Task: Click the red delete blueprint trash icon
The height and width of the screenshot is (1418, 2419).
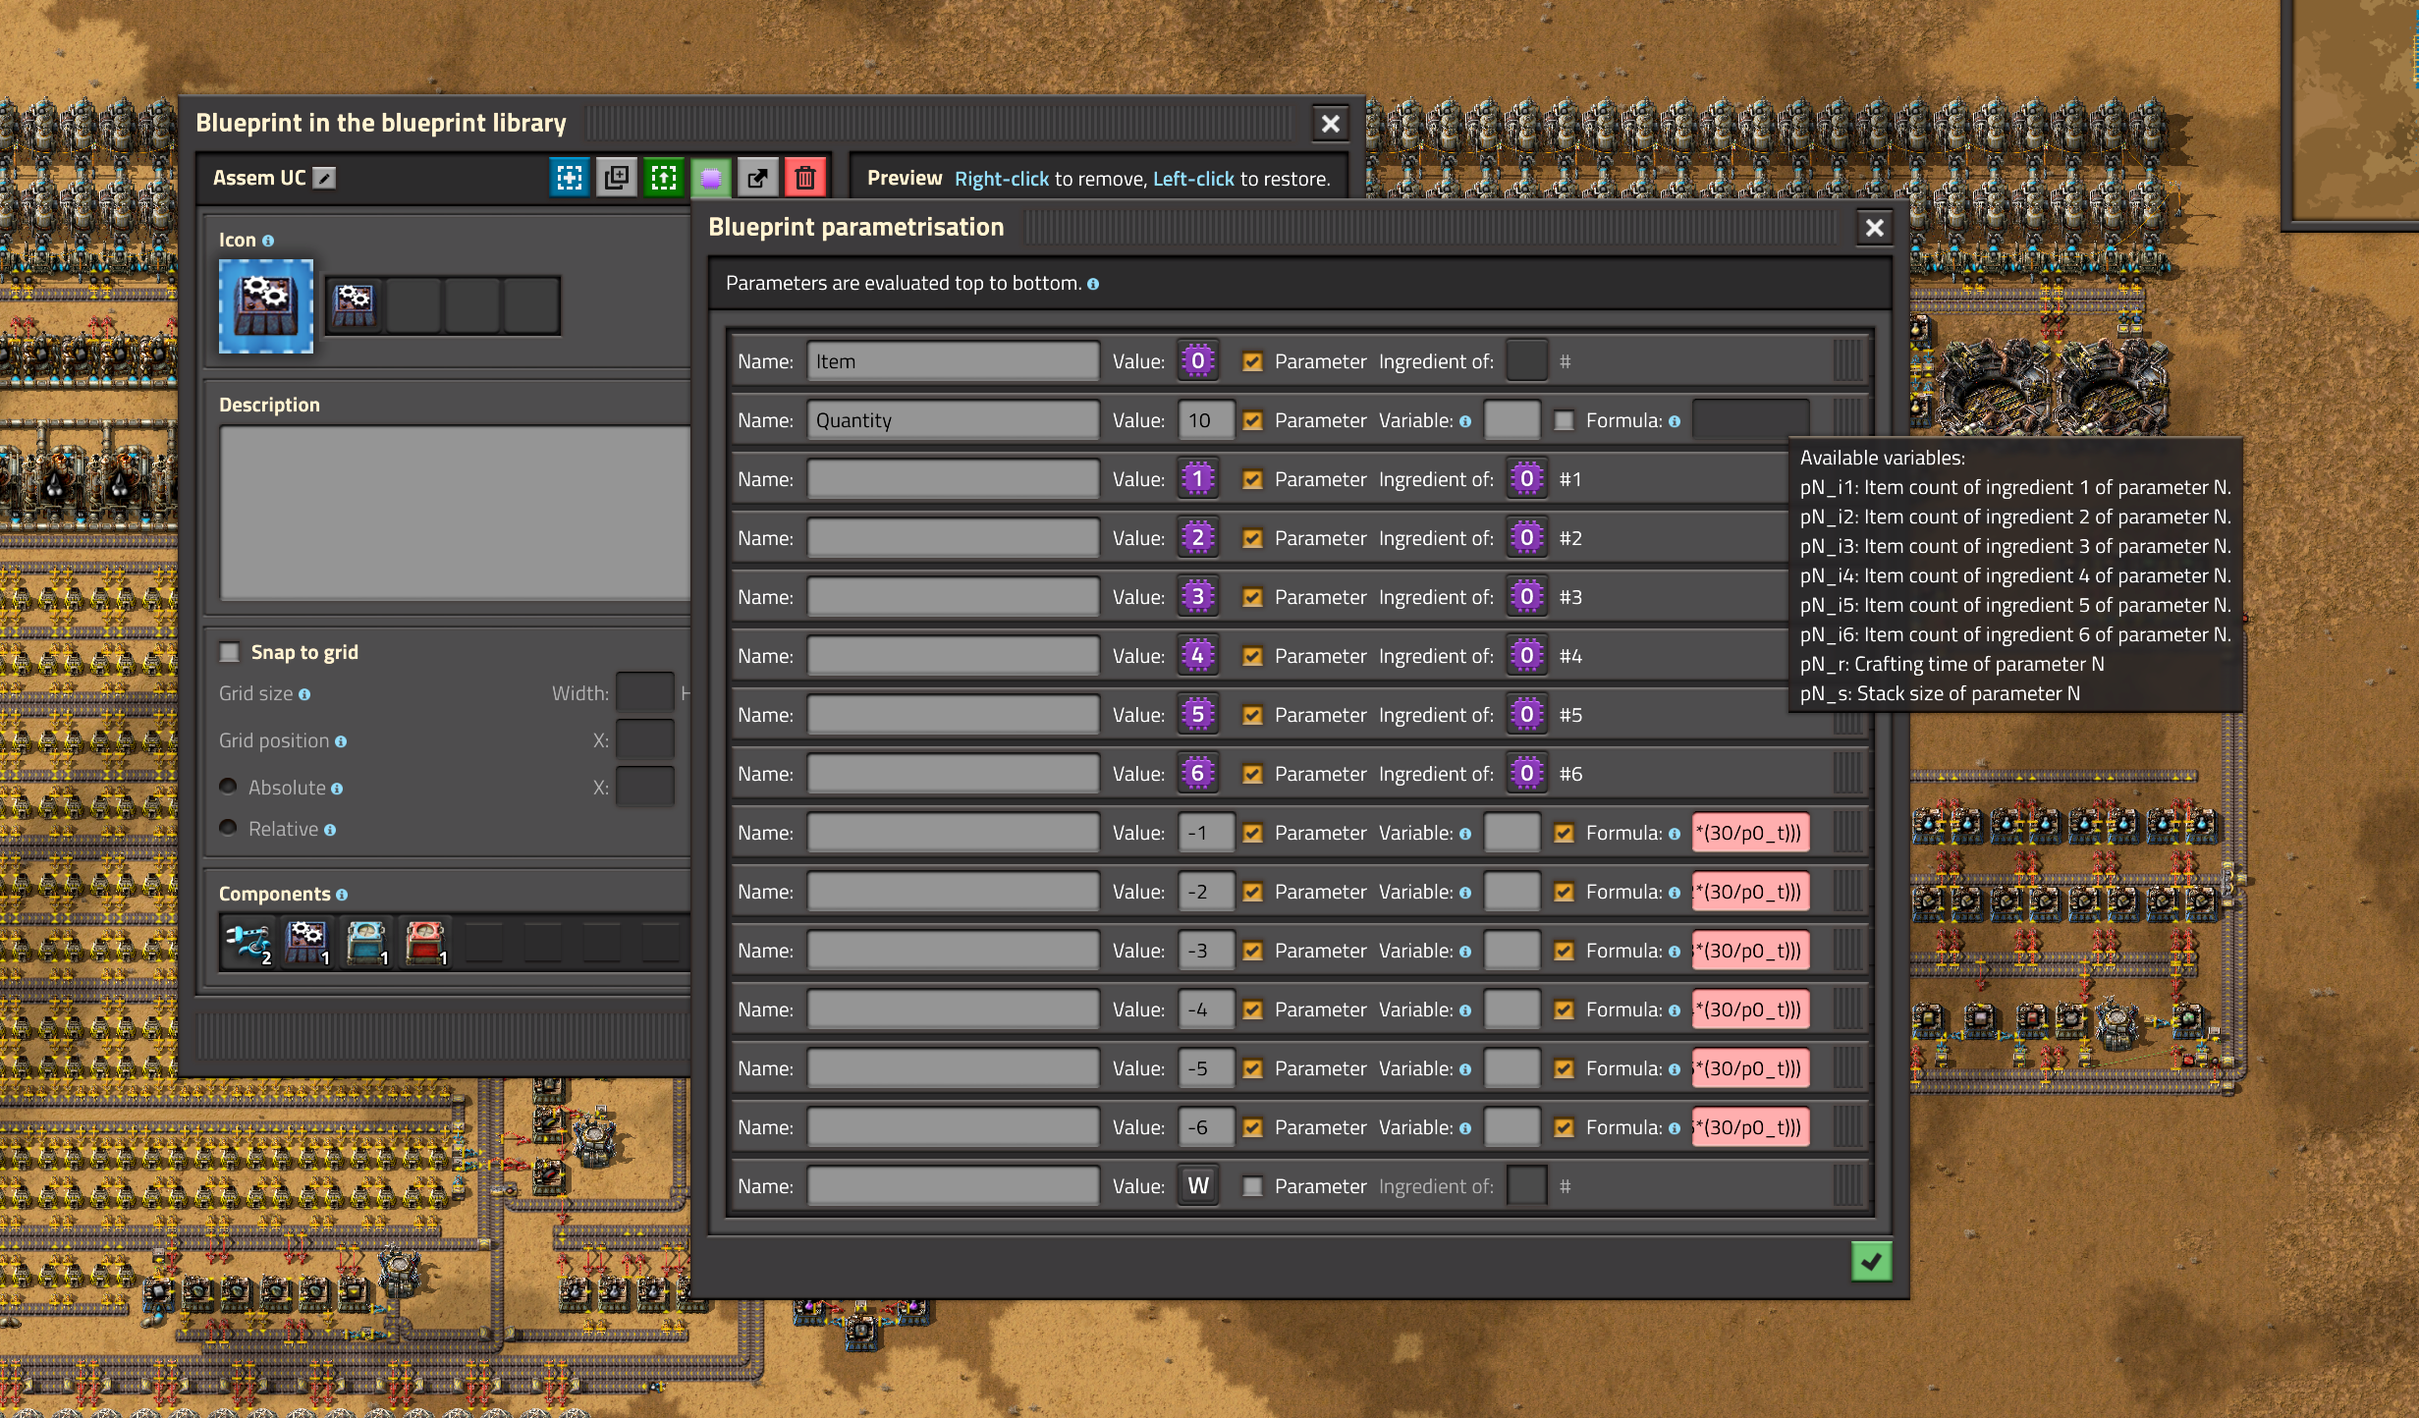Action: tap(805, 178)
